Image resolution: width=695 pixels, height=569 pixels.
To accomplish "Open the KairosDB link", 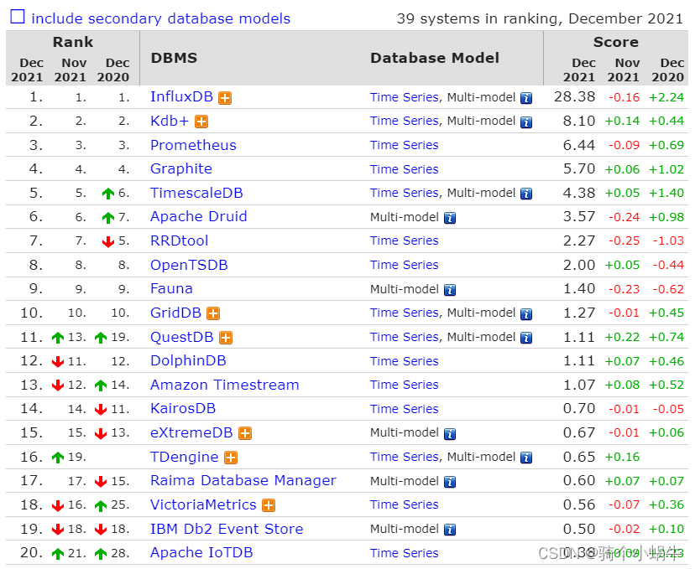I will tap(183, 408).
